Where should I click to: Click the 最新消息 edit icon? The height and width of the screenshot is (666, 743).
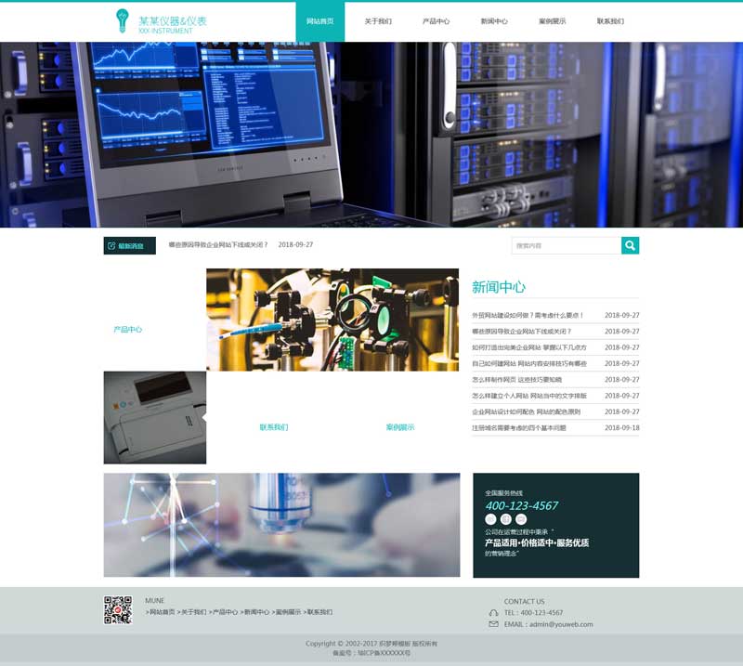point(111,246)
